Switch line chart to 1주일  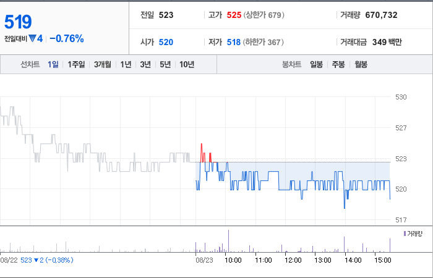point(76,64)
